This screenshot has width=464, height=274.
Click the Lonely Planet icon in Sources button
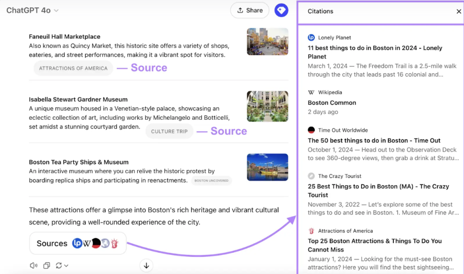[77, 243]
